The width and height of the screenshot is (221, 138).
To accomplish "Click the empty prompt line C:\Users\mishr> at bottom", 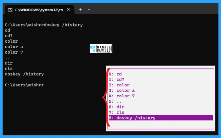I will [x=24, y=85].
